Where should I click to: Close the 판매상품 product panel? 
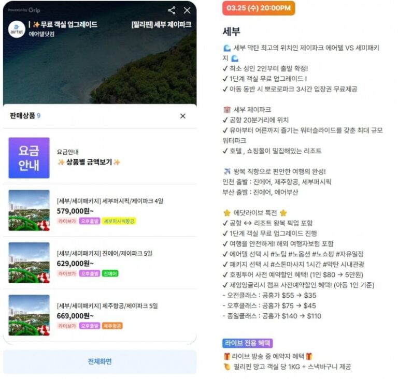183,116
